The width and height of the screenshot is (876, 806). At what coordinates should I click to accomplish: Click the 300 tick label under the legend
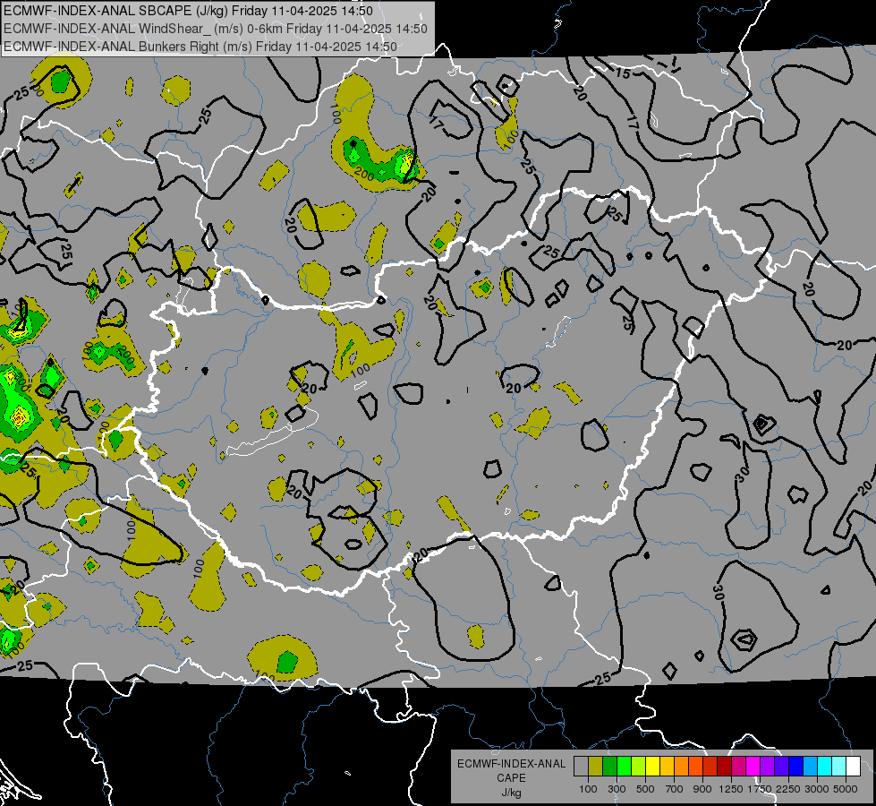pyautogui.click(x=617, y=789)
